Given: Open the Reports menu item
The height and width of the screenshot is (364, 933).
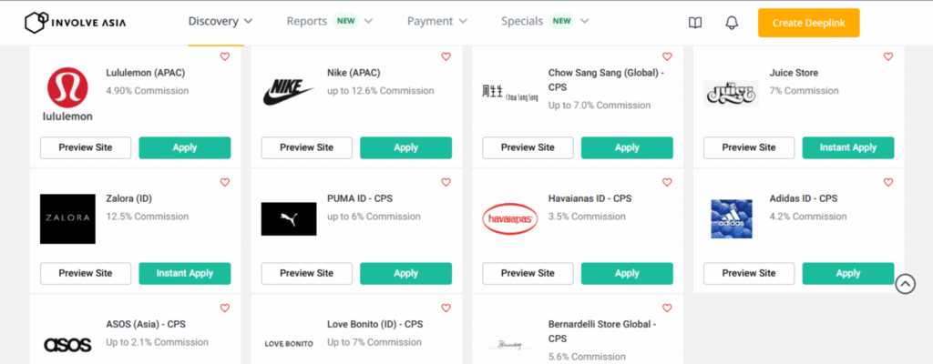Looking at the screenshot, I should [306, 21].
